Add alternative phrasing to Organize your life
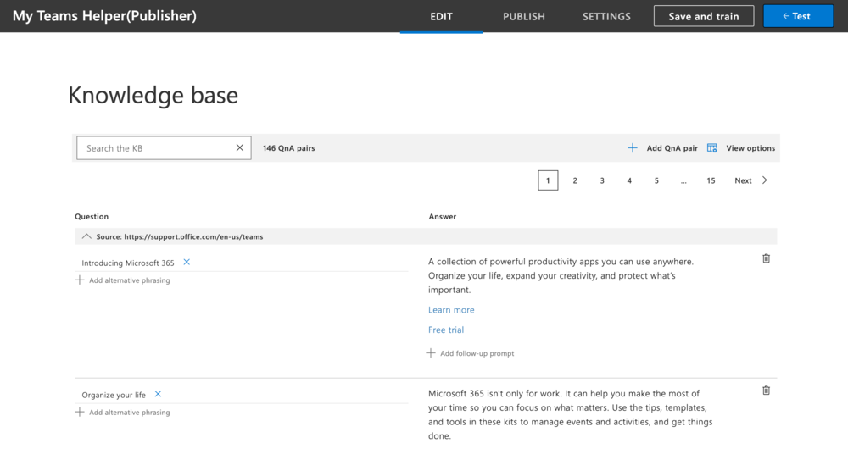The image size is (848, 449). pos(129,412)
